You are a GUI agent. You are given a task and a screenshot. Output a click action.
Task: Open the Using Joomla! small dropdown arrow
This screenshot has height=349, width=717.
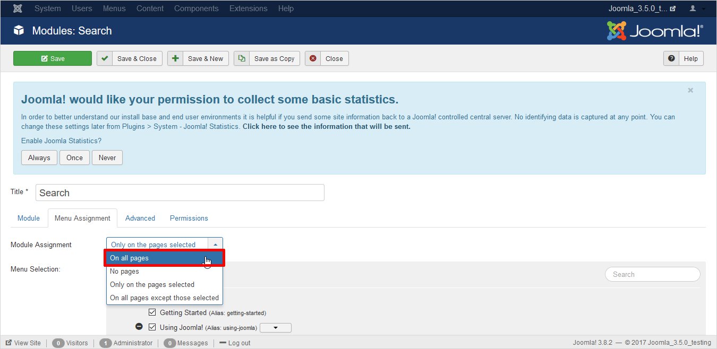tap(275, 328)
